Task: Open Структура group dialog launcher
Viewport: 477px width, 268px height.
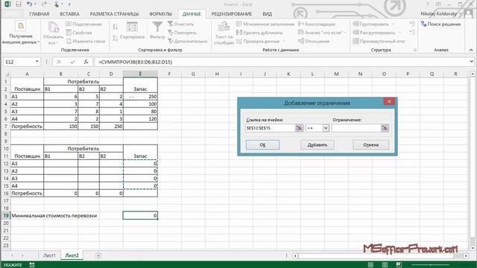Action: 415,50
